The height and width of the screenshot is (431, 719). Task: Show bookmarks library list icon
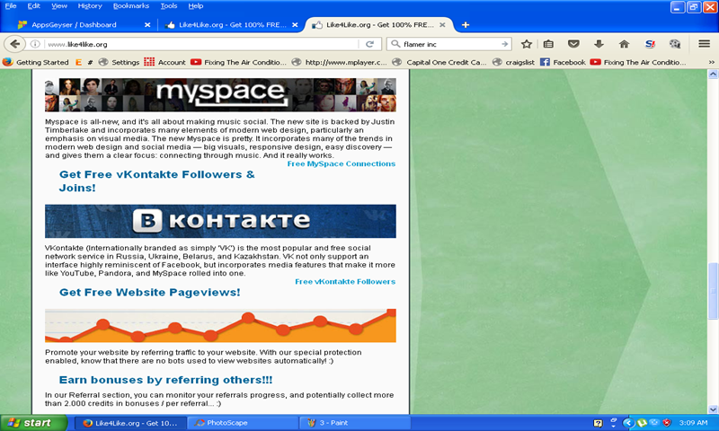pyautogui.click(x=549, y=44)
